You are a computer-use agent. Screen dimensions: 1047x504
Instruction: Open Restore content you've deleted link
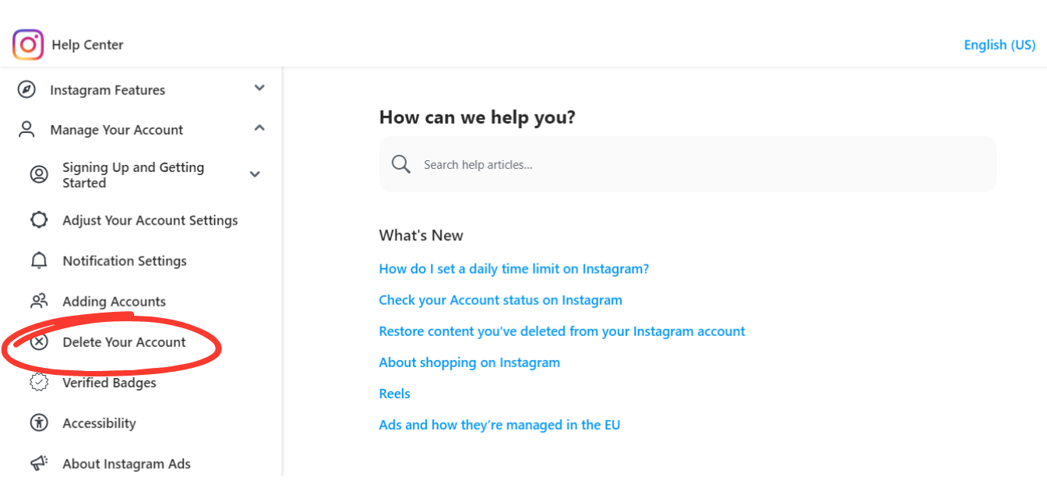(562, 331)
